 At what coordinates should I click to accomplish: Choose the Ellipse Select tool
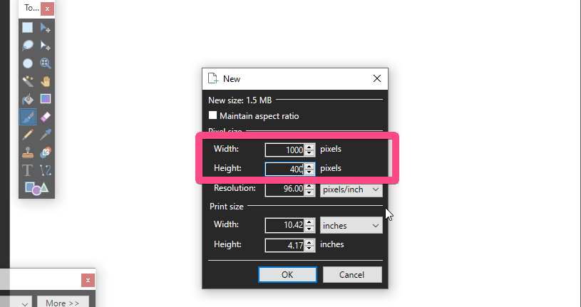27,63
